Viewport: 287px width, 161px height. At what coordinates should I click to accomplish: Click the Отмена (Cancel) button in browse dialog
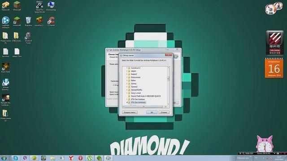click(x=164, y=112)
